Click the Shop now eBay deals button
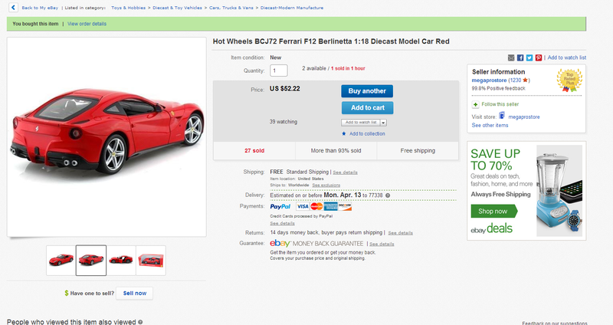This screenshot has width=613, height=325. (493, 212)
